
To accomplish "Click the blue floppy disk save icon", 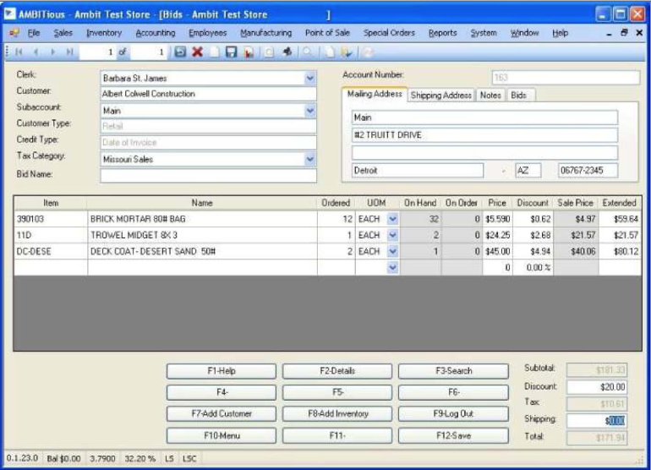I will (231, 52).
